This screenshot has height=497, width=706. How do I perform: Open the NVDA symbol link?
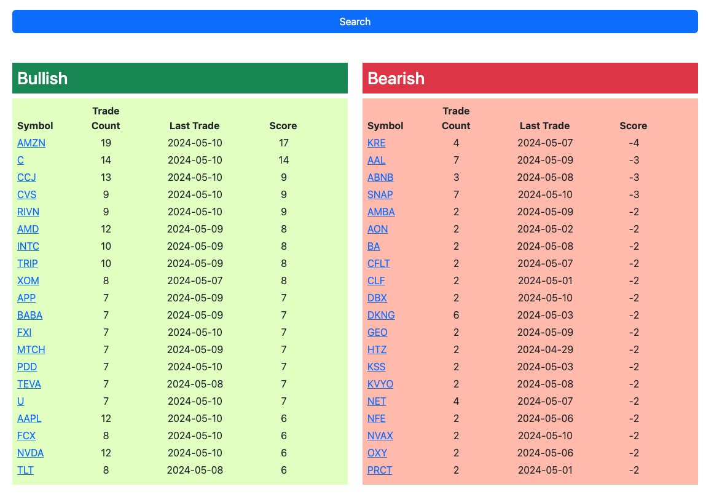coord(30,453)
